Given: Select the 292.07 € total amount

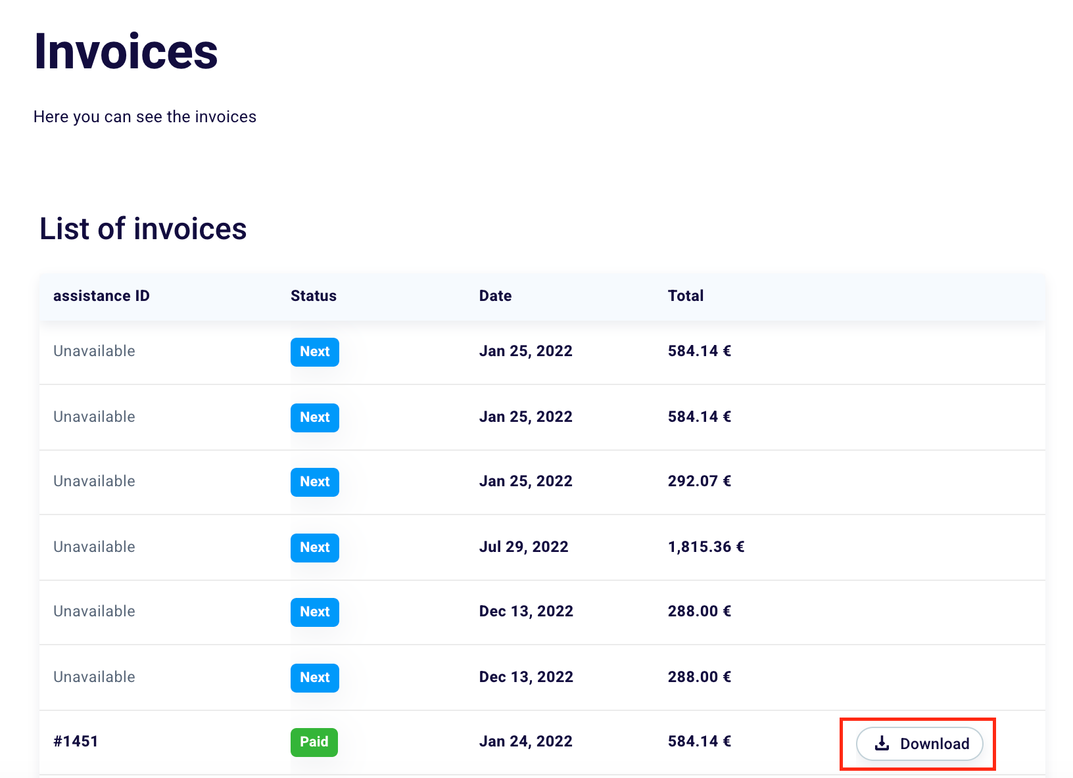Looking at the screenshot, I should pos(699,481).
